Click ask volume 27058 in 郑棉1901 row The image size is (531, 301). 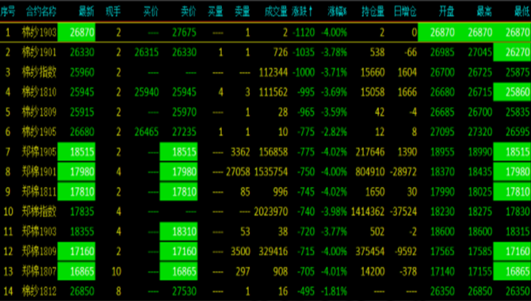238,172
